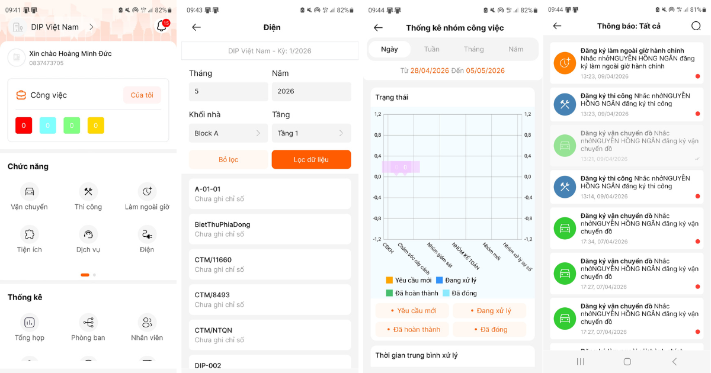Open meter row CTM/NTQN
This screenshot has height=373, width=711.
pyautogui.click(x=270, y=335)
